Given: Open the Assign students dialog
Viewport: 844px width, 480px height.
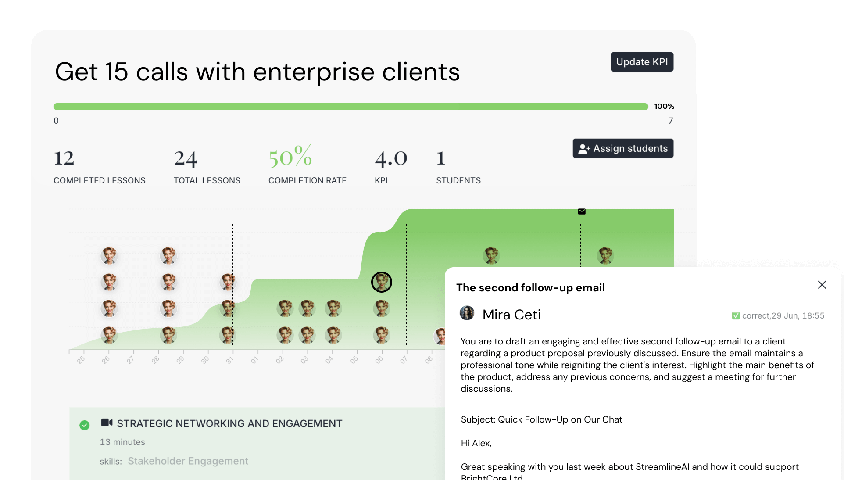Looking at the screenshot, I should [623, 148].
